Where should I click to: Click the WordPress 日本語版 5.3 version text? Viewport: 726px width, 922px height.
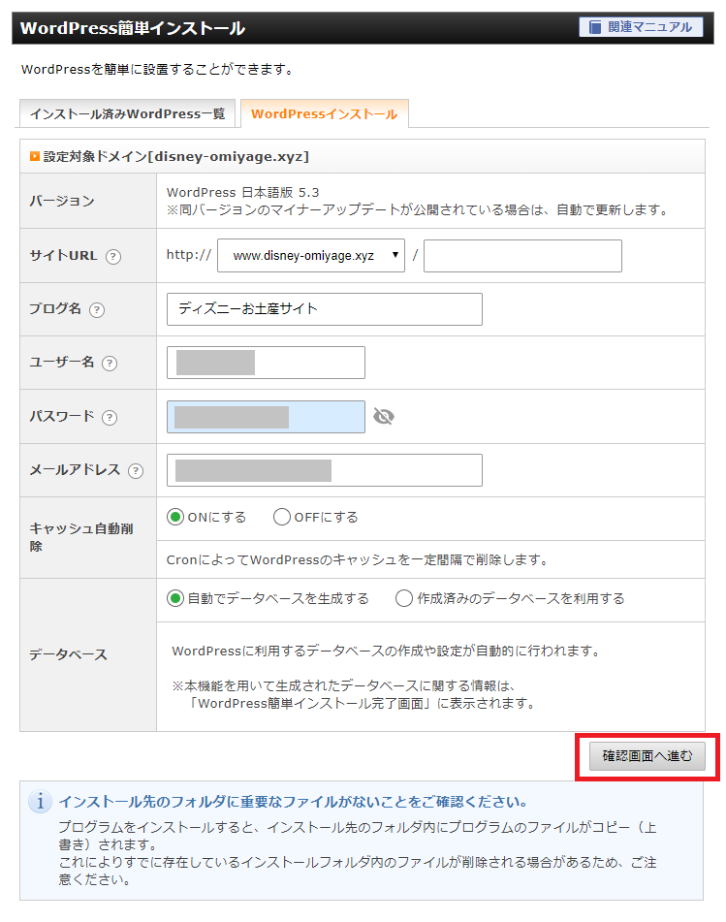pyautogui.click(x=242, y=192)
